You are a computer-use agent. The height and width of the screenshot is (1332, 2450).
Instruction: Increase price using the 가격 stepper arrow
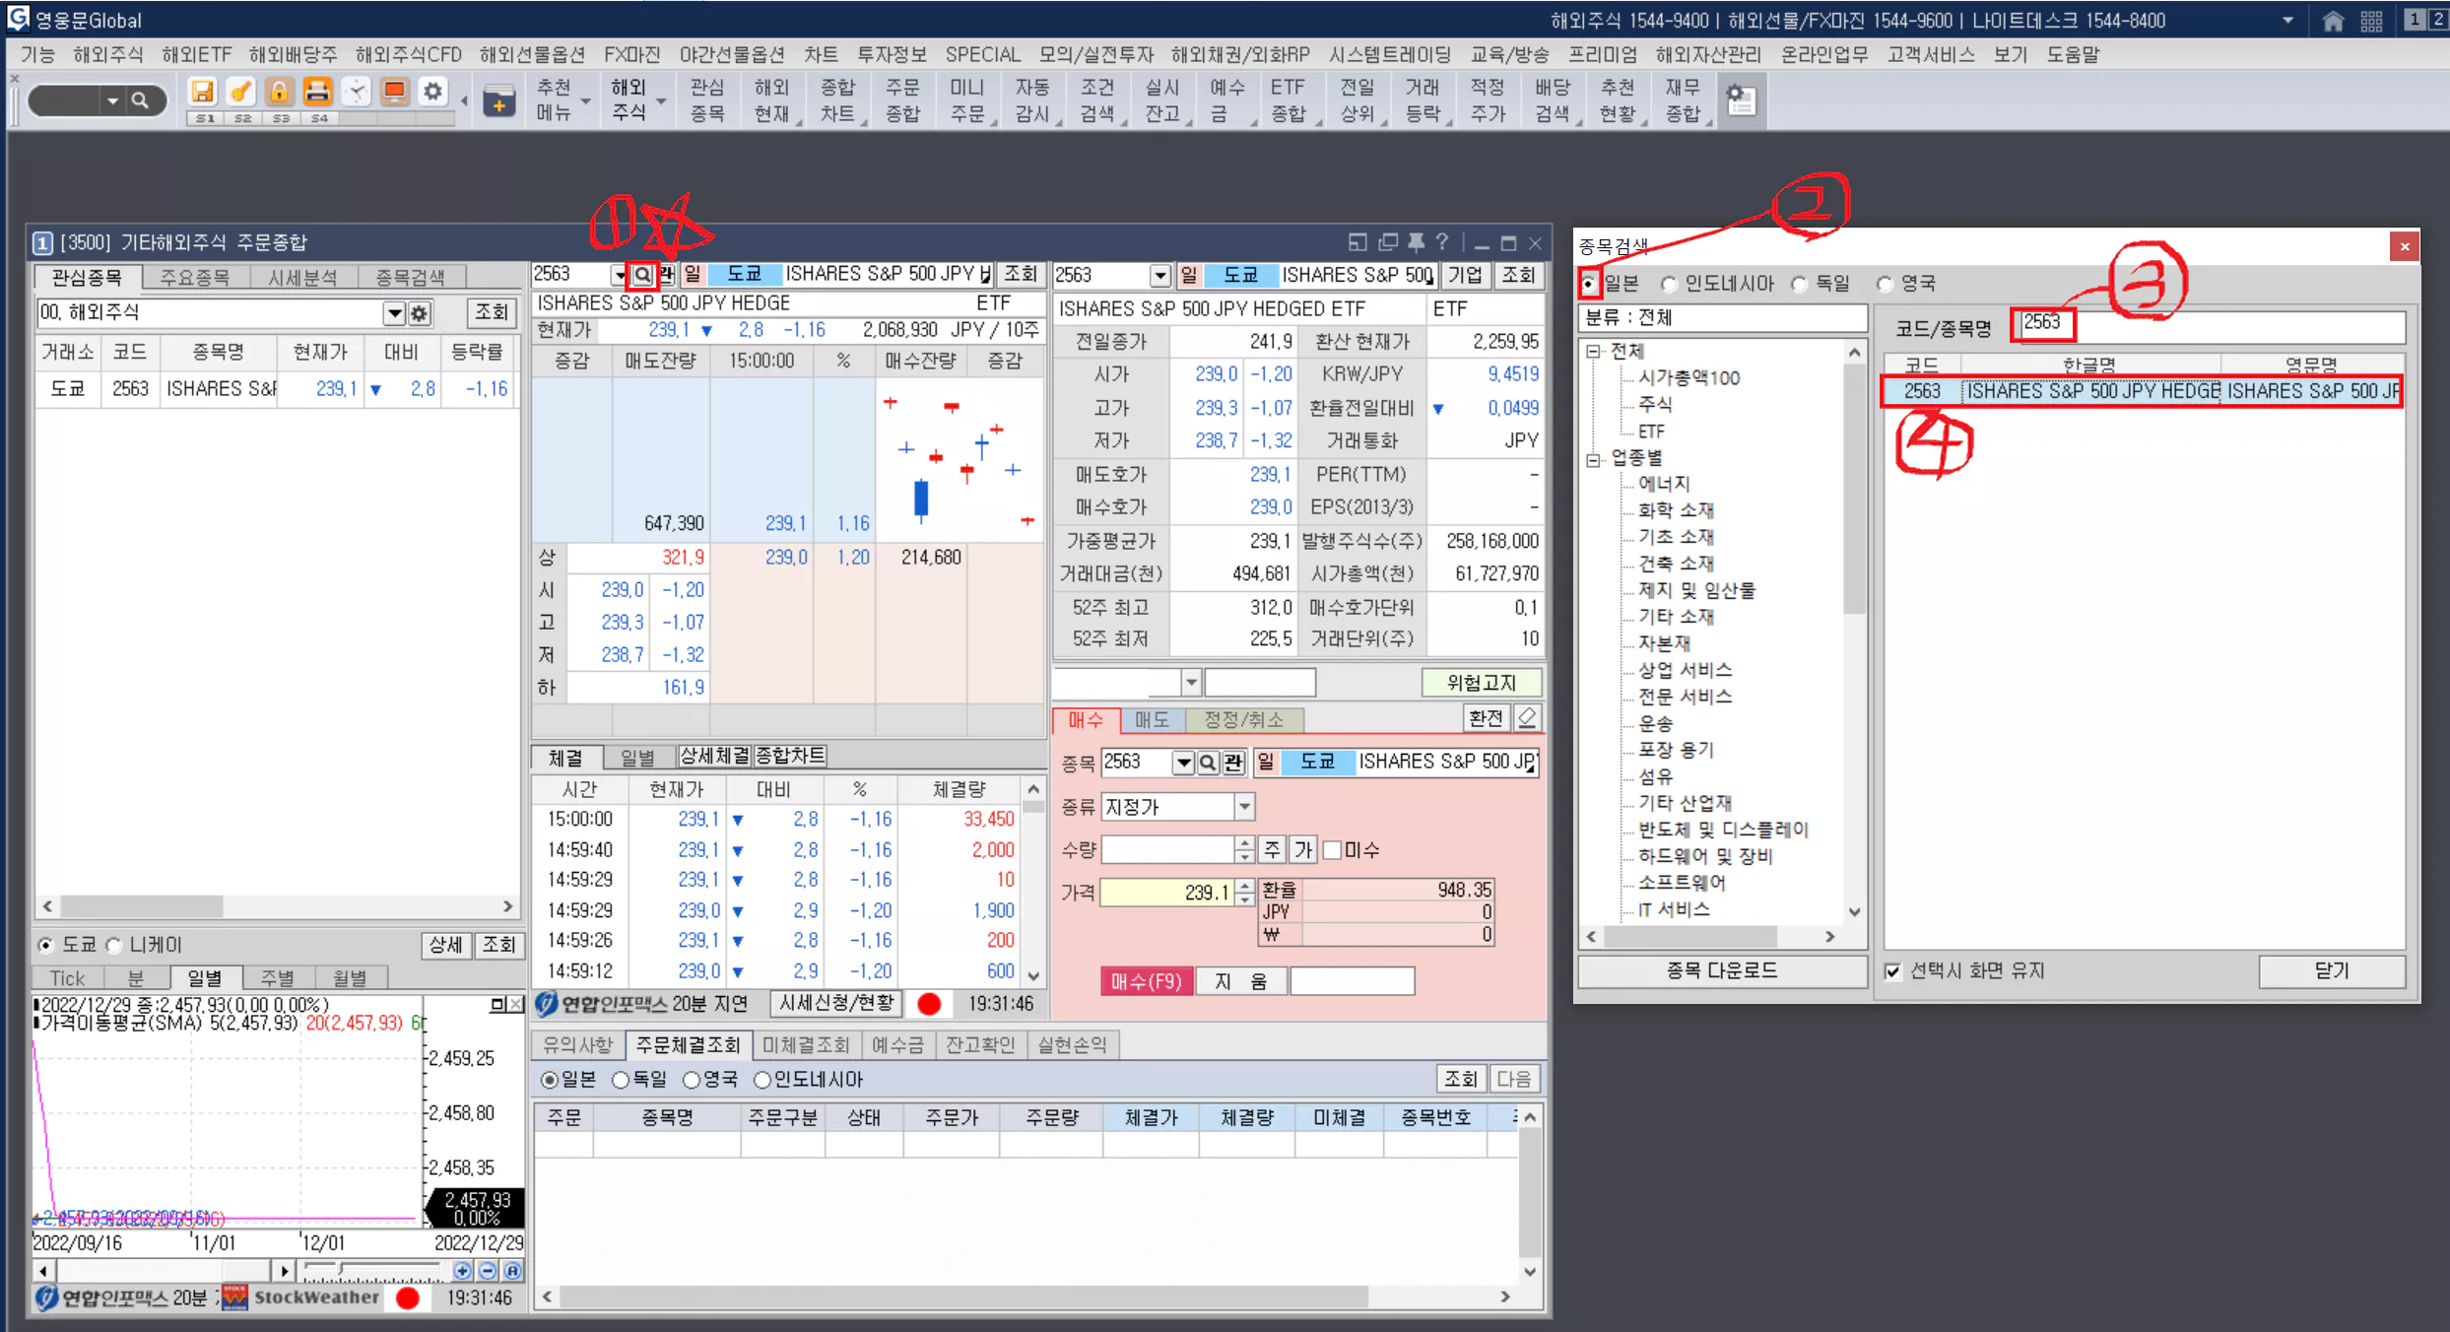(1244, 887)
